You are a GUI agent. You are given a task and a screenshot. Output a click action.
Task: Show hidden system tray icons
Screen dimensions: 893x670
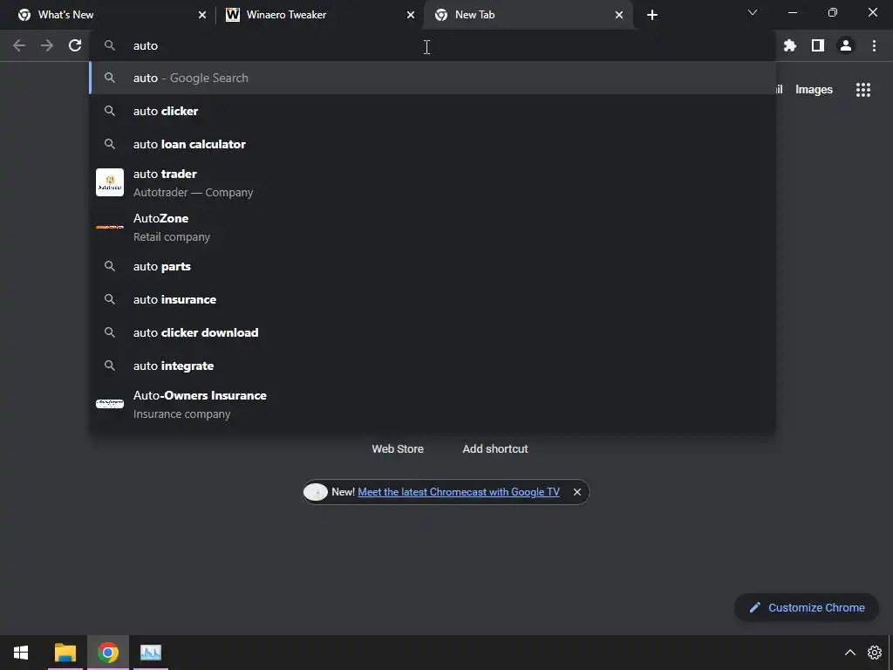(849, 653)
